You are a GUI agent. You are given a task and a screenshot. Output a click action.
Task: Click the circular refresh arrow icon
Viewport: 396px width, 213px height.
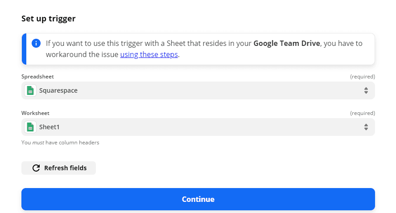(x=36, y=168)
